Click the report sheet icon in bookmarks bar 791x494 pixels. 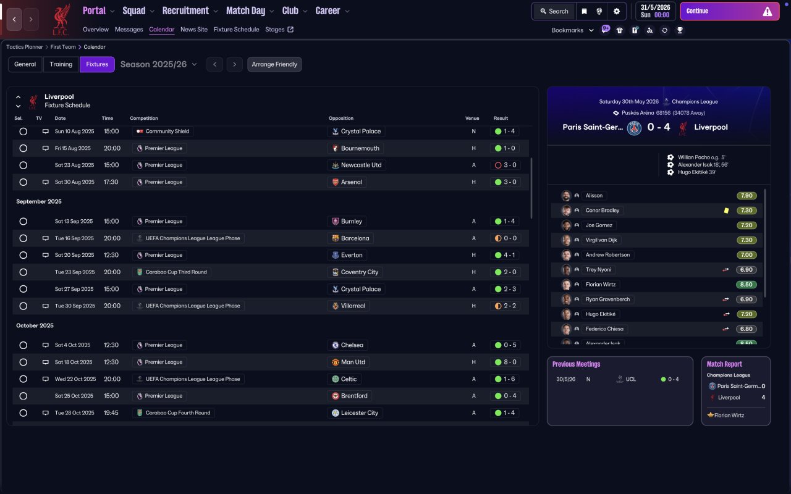[635, 30]
